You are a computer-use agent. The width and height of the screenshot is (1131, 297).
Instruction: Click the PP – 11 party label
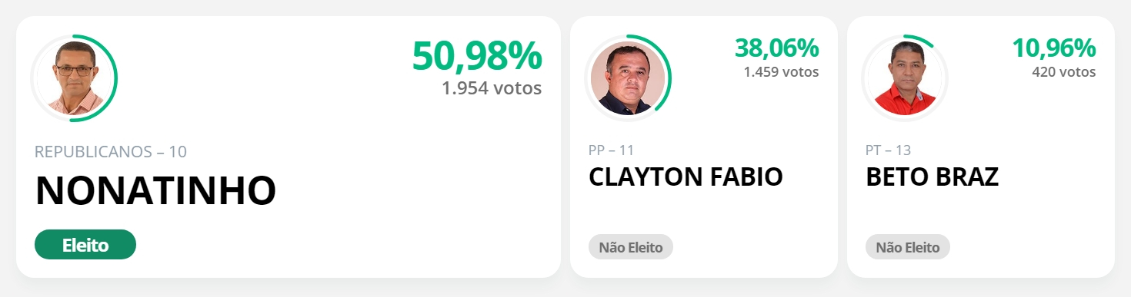(x=611, y=150)
